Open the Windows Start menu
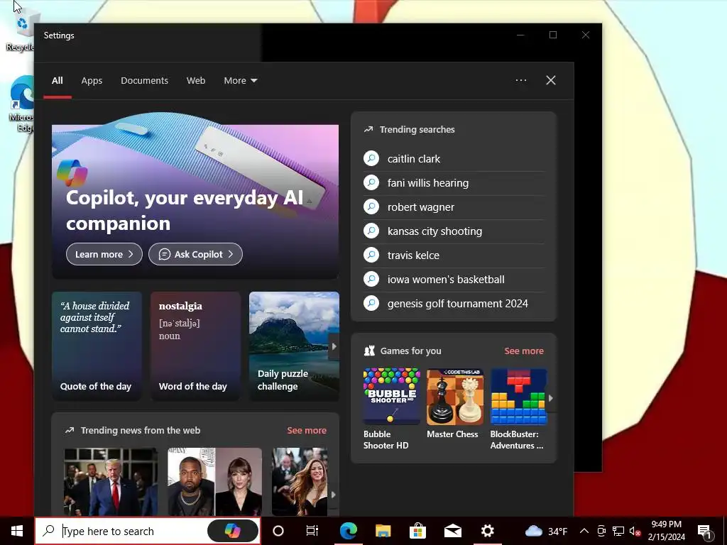Image resolution: width=727 pixels, height=545 pixels. (x=17, y=531)
